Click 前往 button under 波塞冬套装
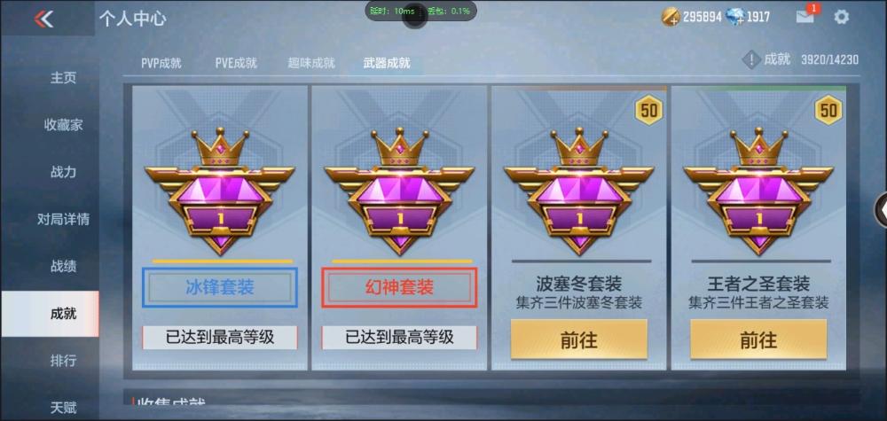The image size is (887, 421). [x=578, y=339]
